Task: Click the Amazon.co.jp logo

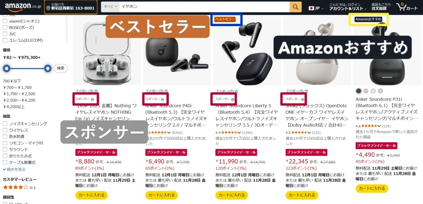Action: [23, 7]
